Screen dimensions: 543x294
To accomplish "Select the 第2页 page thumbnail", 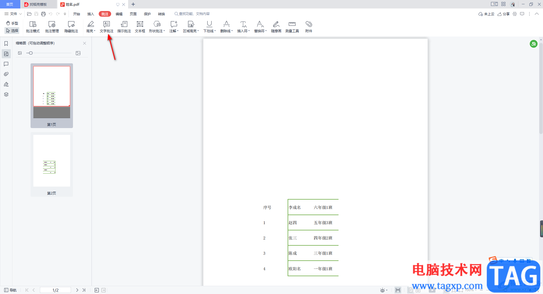I will 52,164.
